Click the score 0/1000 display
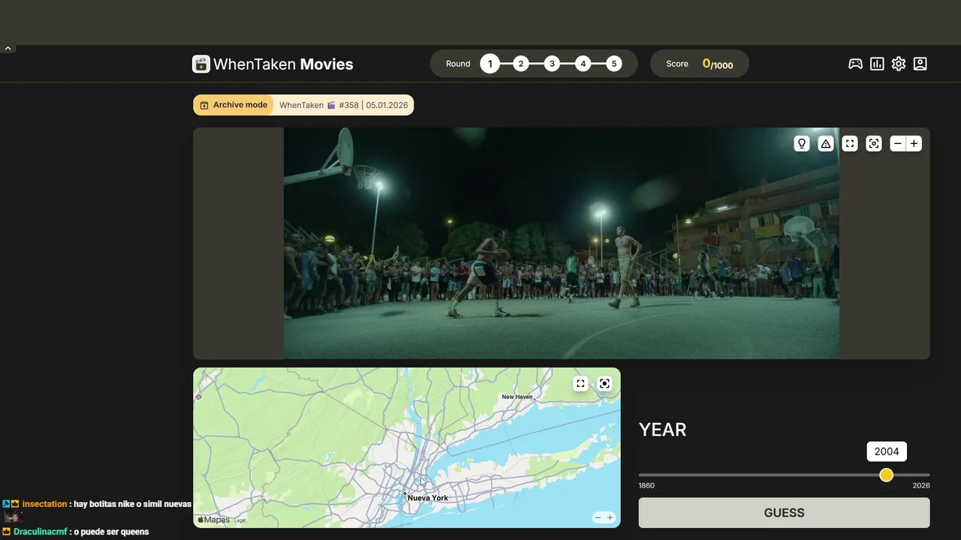The width and height of the screenshot is (961, 540). [x=717, y=64]
